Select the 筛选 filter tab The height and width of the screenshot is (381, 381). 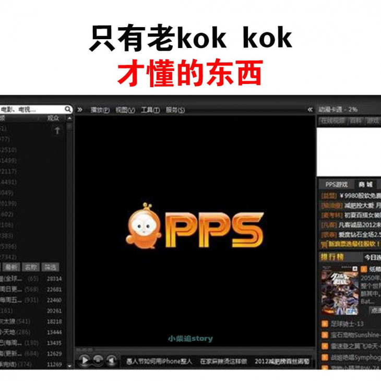[x=50, y=267]
